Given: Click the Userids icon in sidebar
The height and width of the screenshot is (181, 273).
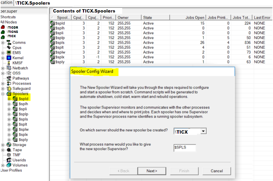Looking at the screenshot, I should tap(9, 160).
